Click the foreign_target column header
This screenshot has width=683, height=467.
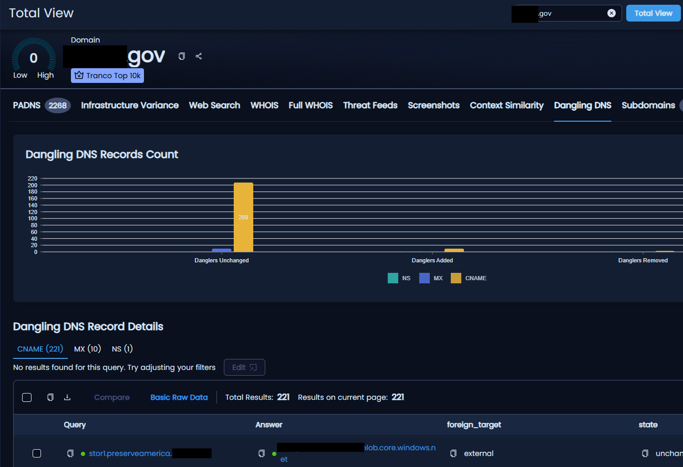pos(474,424)
